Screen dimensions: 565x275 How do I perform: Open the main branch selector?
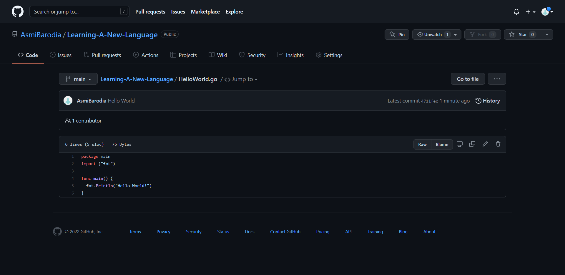[78, 79]
